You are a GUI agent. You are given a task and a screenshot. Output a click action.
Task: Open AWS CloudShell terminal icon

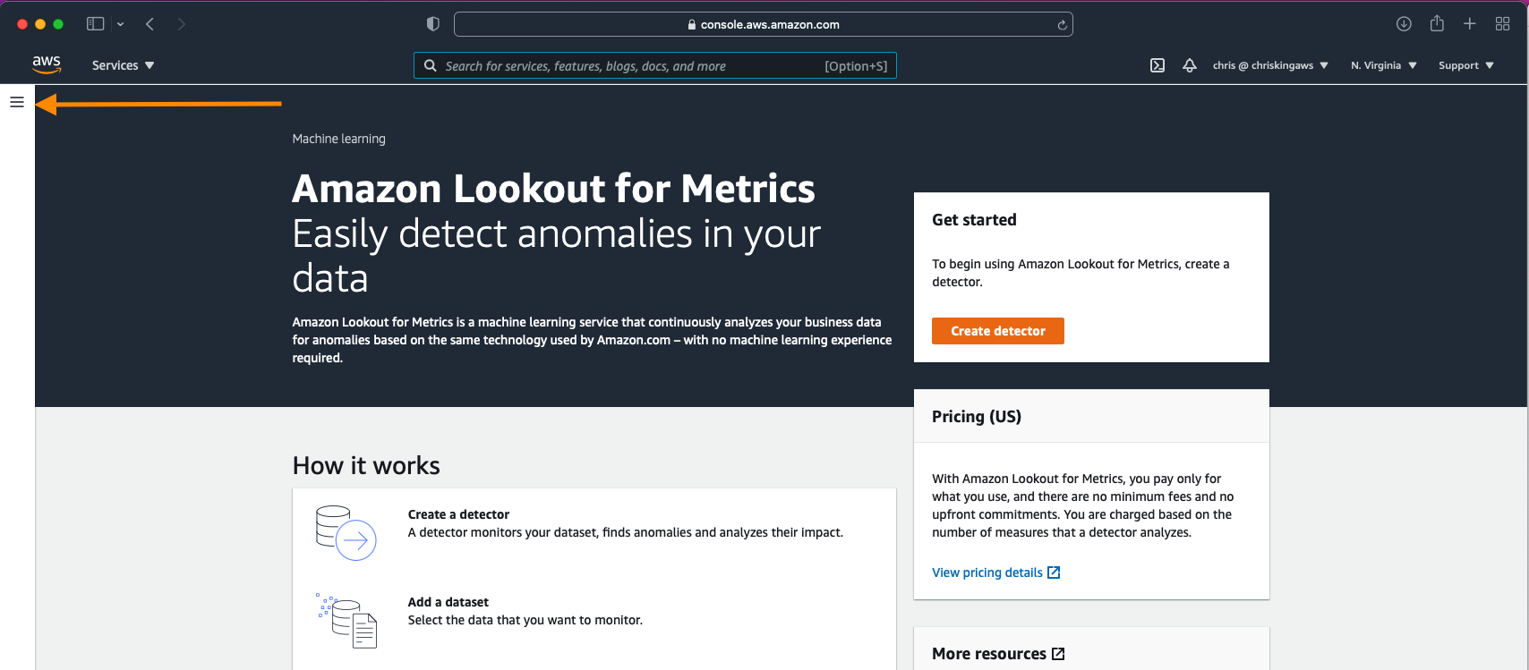coord(1157,65)
